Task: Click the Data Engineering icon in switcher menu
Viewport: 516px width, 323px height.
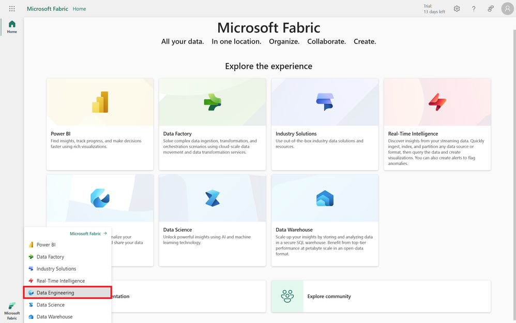Action: point(31,292)
